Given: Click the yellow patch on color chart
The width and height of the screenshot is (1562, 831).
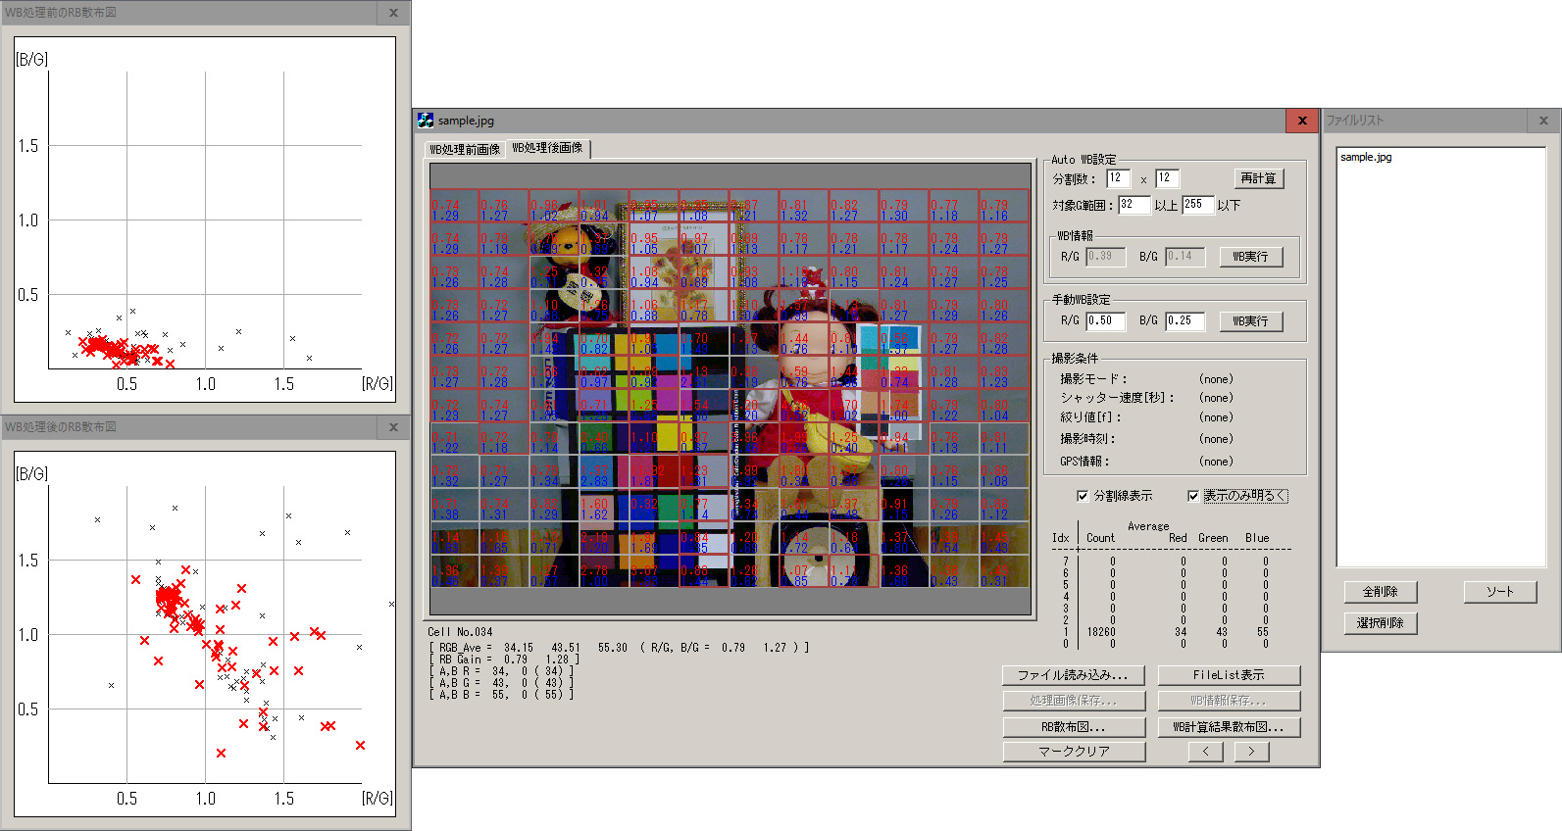Looking at the screenshot, I should click(x=668, y=433).
